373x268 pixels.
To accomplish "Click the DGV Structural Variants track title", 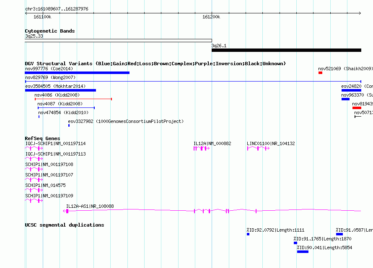I will [x=155, y=64].
